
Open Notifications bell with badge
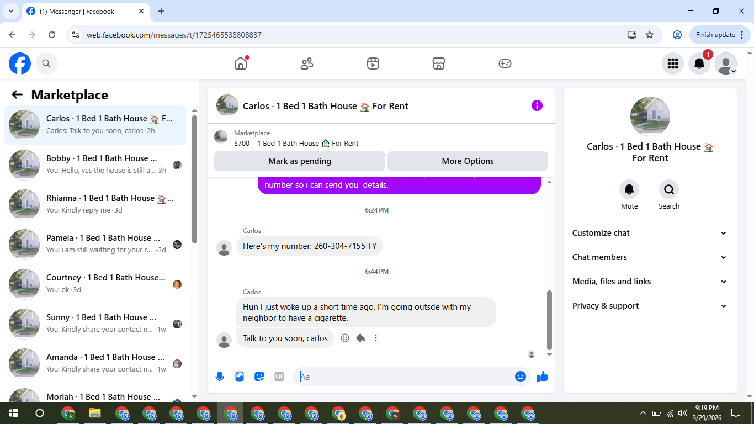pos(699,63)
